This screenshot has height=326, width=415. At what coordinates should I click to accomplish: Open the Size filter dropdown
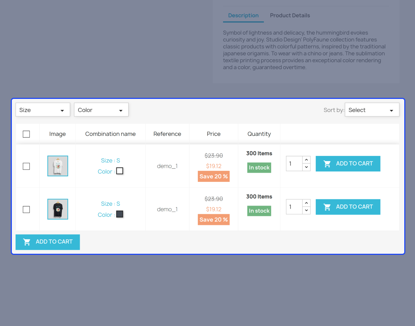pyautogui.click(x=43, y=110)
